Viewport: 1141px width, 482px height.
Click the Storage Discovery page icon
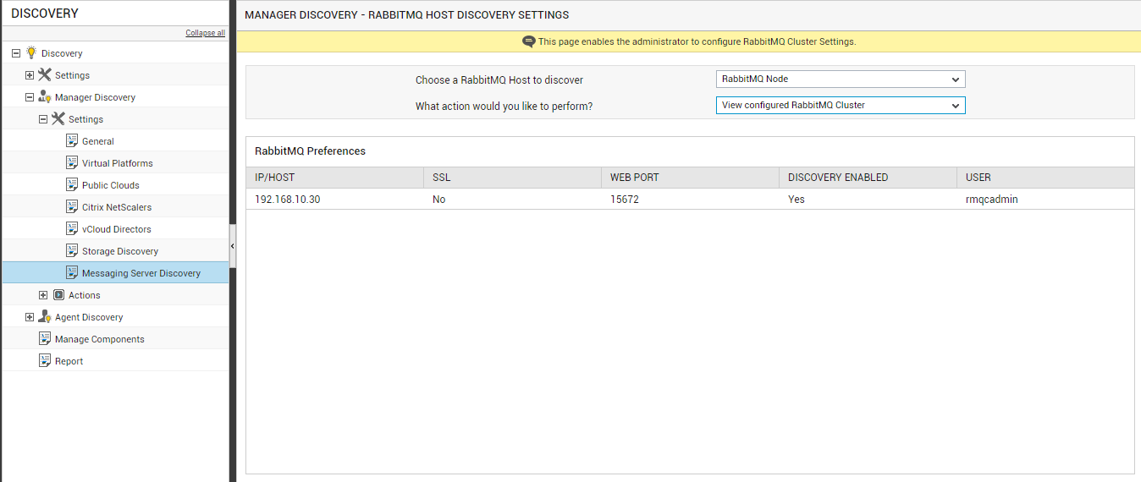pyautogui.click(x=72, y=250)
